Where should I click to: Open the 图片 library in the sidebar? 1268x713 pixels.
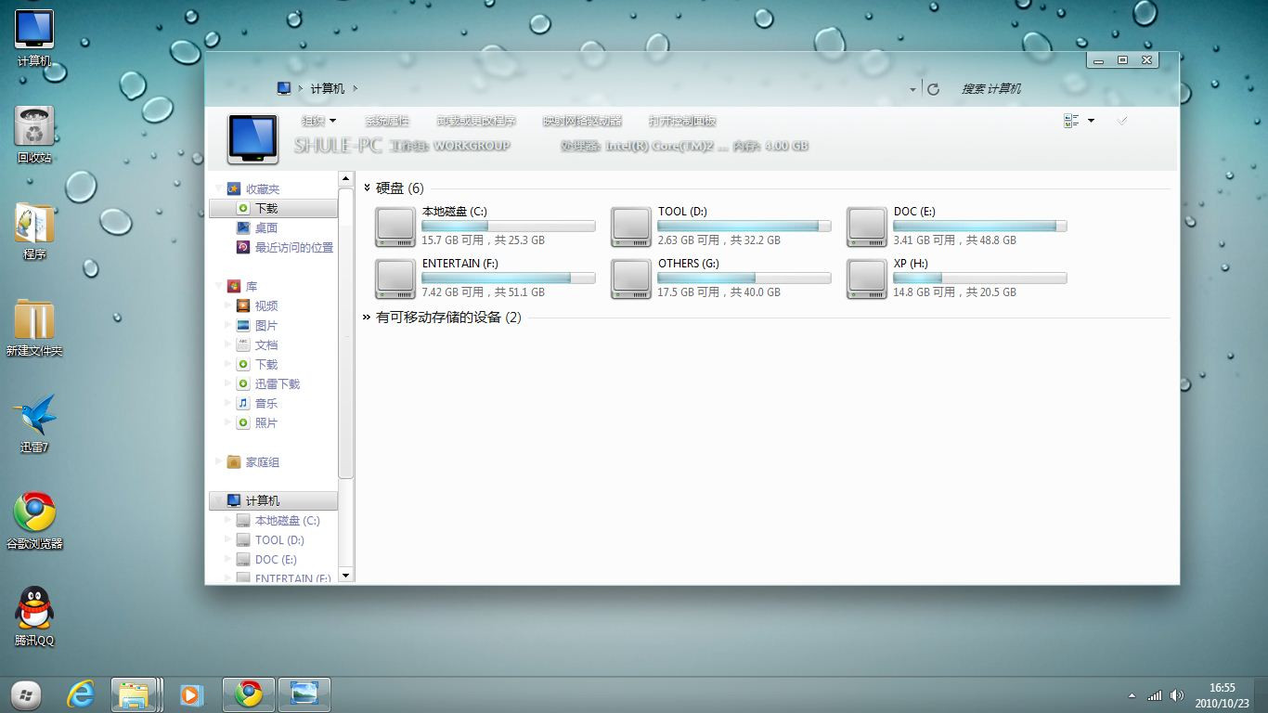(265, 326)
